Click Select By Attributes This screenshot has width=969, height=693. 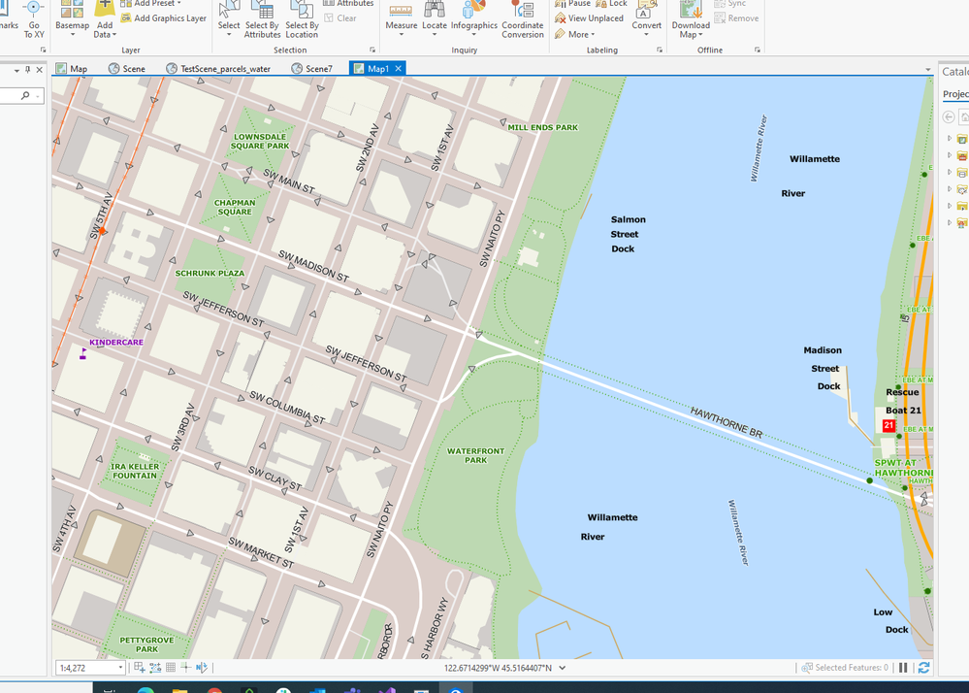pos(263,19)
